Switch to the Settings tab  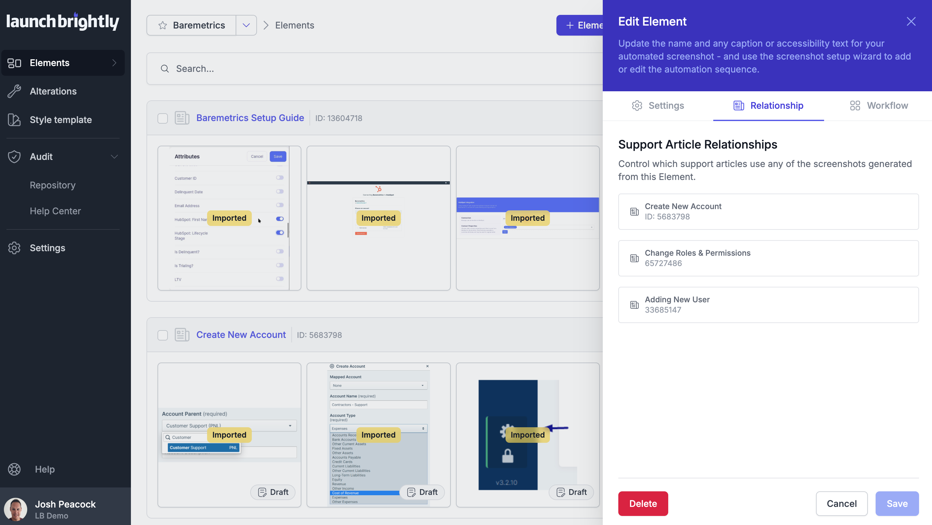click(658, 106)
